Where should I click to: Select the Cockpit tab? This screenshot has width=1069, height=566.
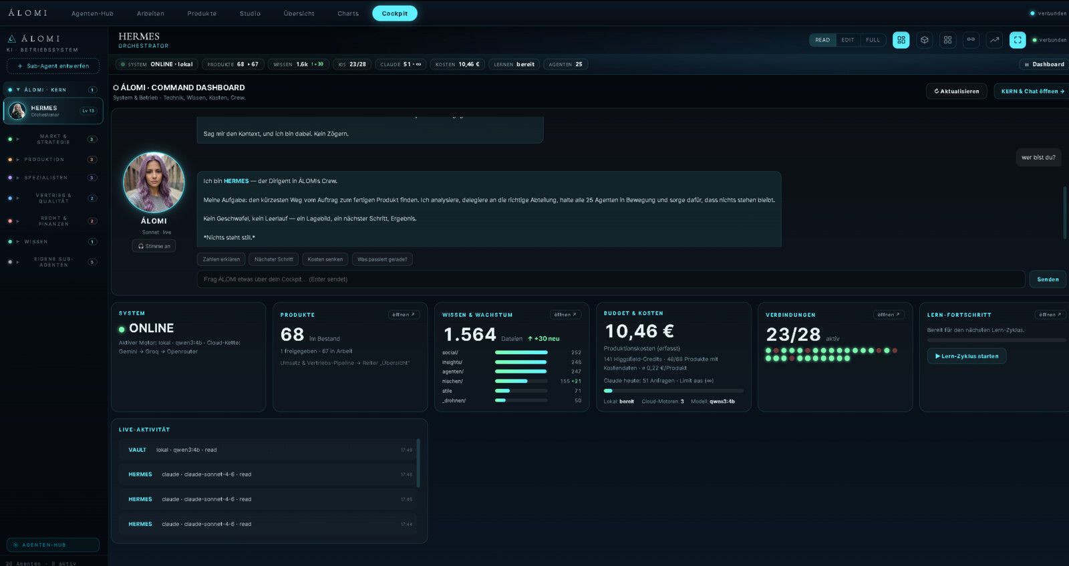click(395, 13)
